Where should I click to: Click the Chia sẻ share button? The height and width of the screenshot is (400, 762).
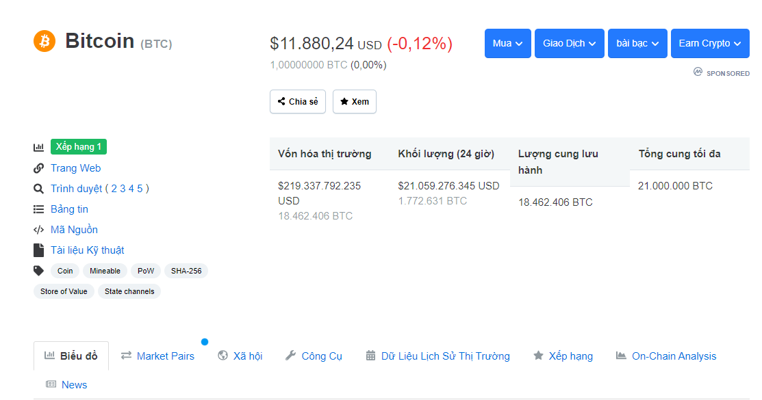298,101
